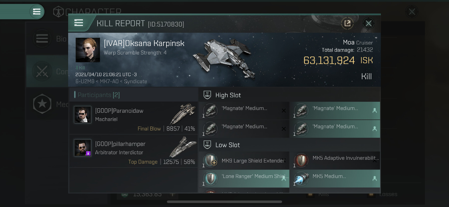The height and width of the screenshot is (207, 449).
Task: Open the Medals tab with star icon
Action: [47, 104]
